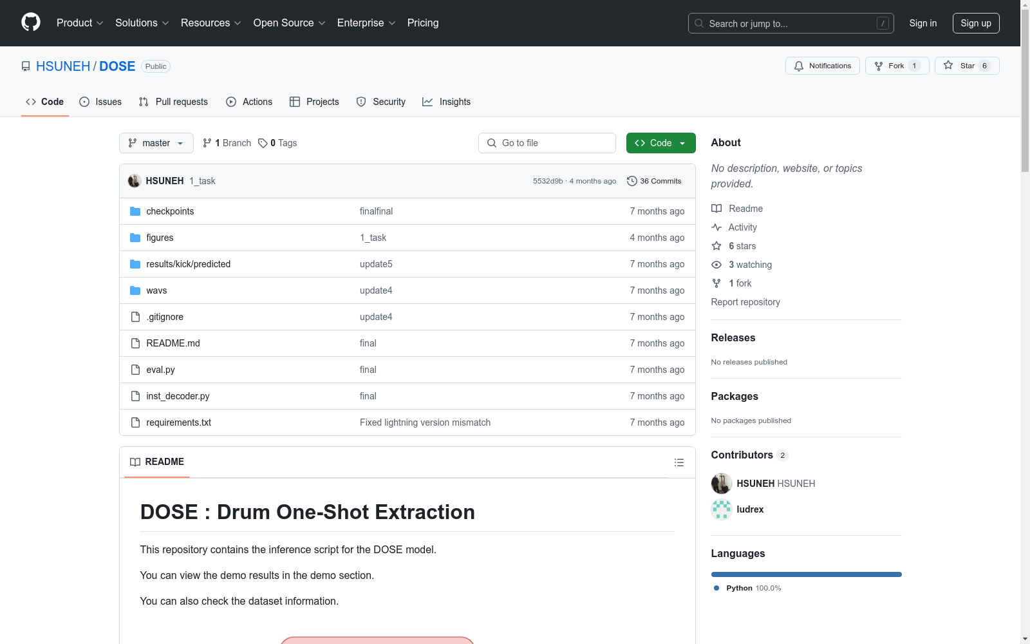Open the README outline list icon

click(679, 462)
